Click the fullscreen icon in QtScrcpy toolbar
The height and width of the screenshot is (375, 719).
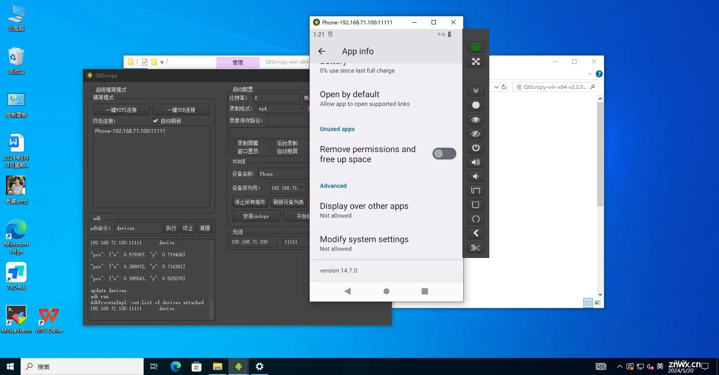pyautogui.click(x=476, y=62)
